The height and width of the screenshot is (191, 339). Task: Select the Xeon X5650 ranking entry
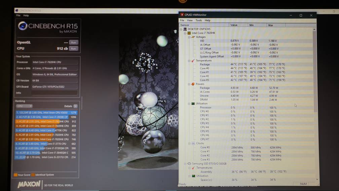tap(46, 113)
